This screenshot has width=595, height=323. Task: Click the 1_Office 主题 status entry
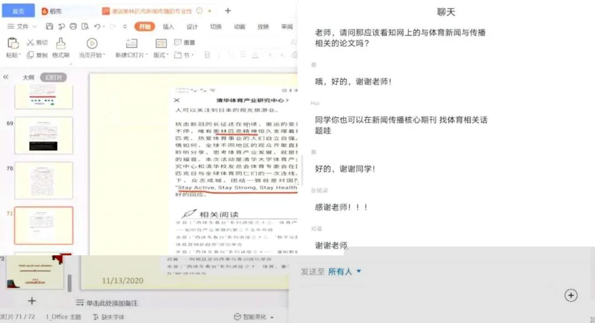tap(63, 316)
